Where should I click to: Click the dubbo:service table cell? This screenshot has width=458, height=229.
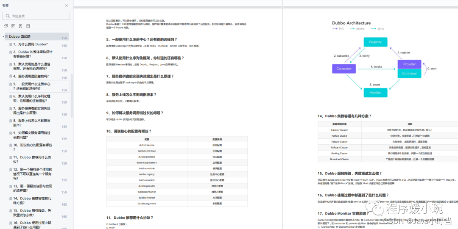[x=147, y=145]
